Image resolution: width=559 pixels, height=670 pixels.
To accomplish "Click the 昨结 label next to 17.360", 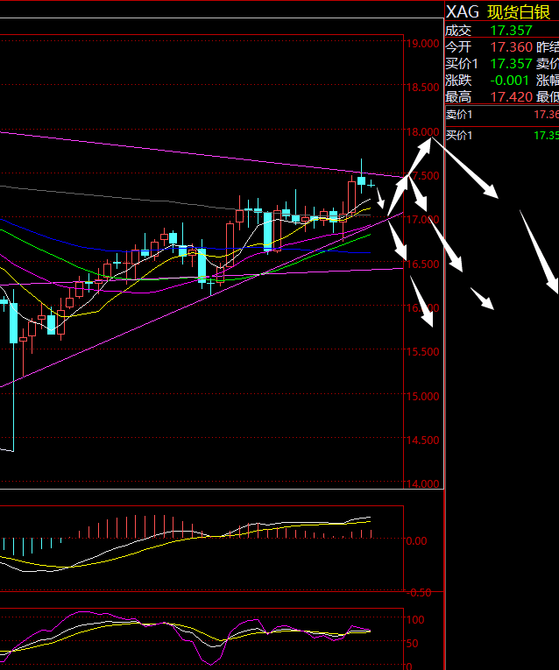I will [548, 47].
